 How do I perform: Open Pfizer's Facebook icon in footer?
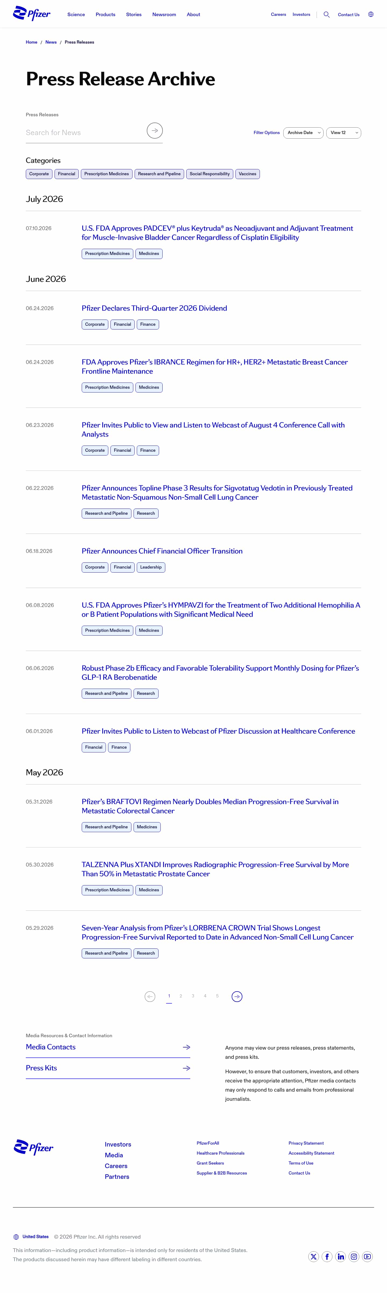[x=327, y=1256]
